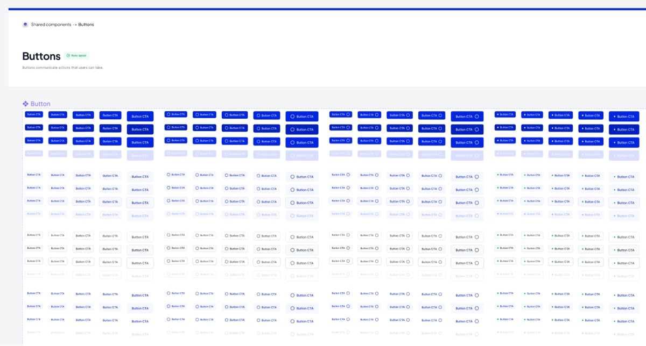Select the purple Button component set label
Screen dimensions: 646x346
(40, 104)
